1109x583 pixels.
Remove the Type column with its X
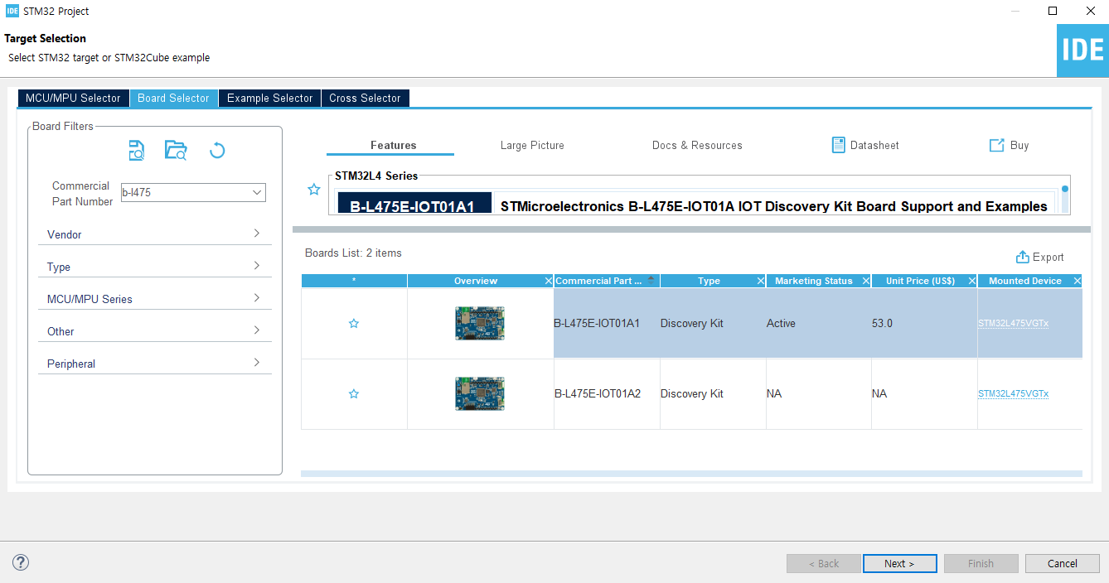[x=761, y=281]
